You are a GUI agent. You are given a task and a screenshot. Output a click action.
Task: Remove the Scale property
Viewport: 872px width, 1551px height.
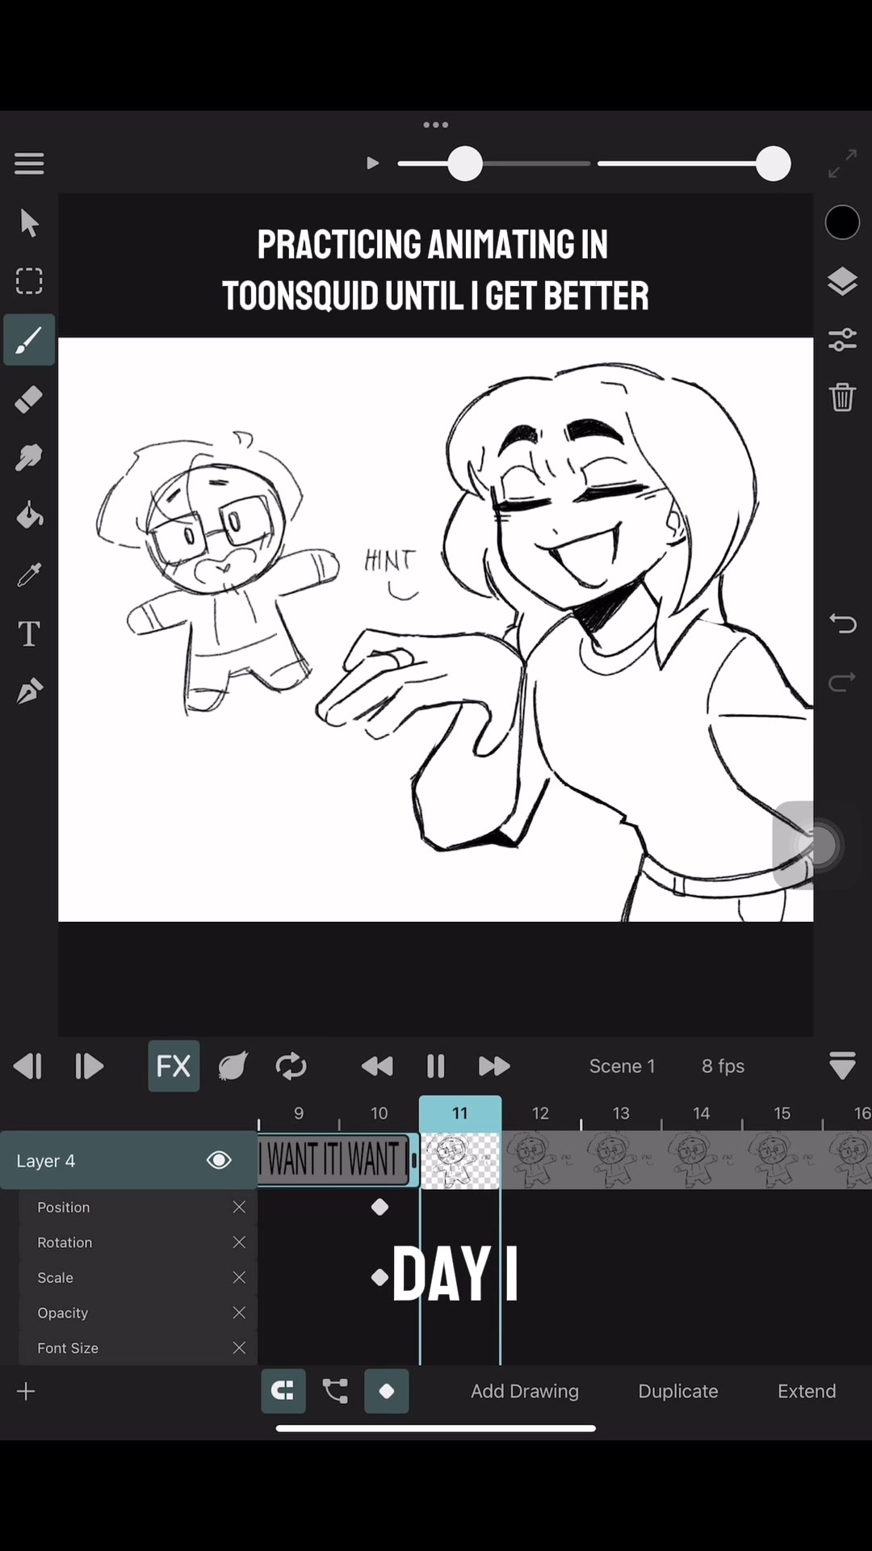coord(239,1277)
